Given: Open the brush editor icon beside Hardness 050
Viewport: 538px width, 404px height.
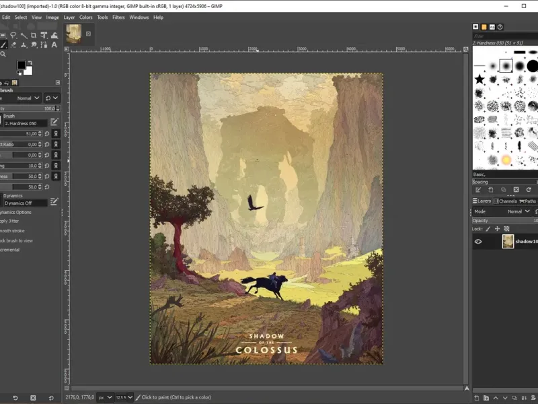Looking at the screenshot, I should coord(54,123).
